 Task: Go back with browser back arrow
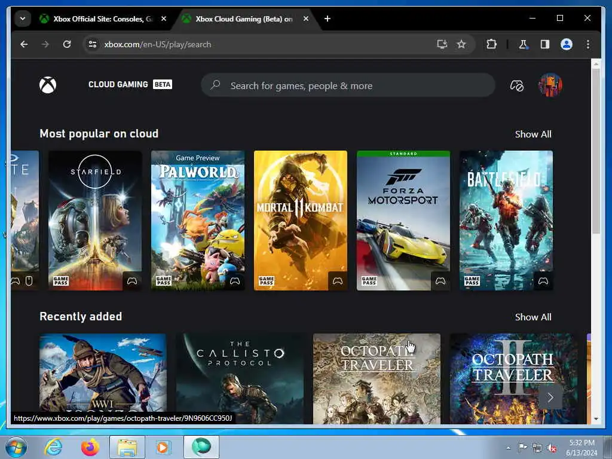(24, 44)
